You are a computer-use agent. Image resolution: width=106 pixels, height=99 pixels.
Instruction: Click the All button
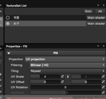pyautogui.click(x=100, y=11)
